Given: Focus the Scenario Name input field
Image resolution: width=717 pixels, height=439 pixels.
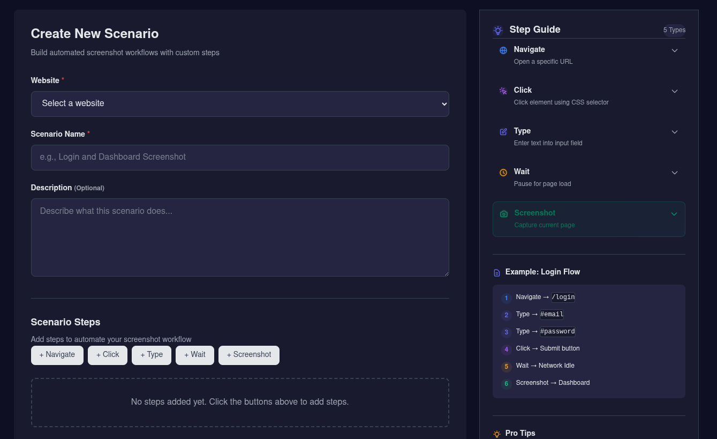Looking at the screenshot, I should [240, 158].
